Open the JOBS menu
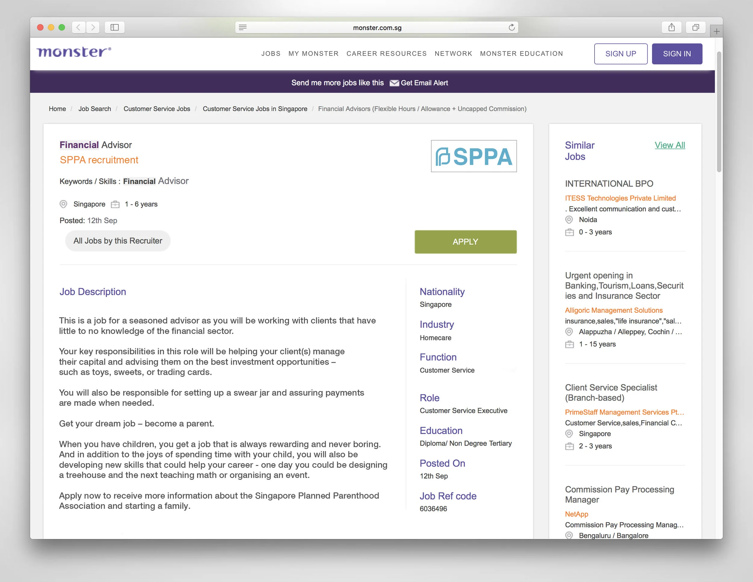The image size is (753, 582). coord(271,54)
